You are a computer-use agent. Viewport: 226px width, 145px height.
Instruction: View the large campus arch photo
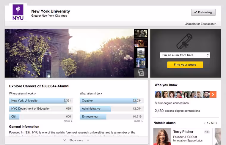click(x=69, y=53)
